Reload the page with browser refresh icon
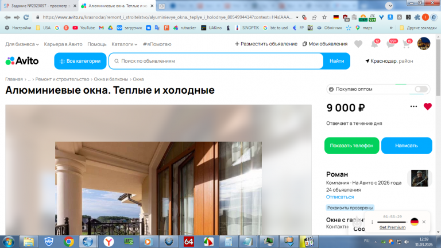 click(x=26, y=17)
